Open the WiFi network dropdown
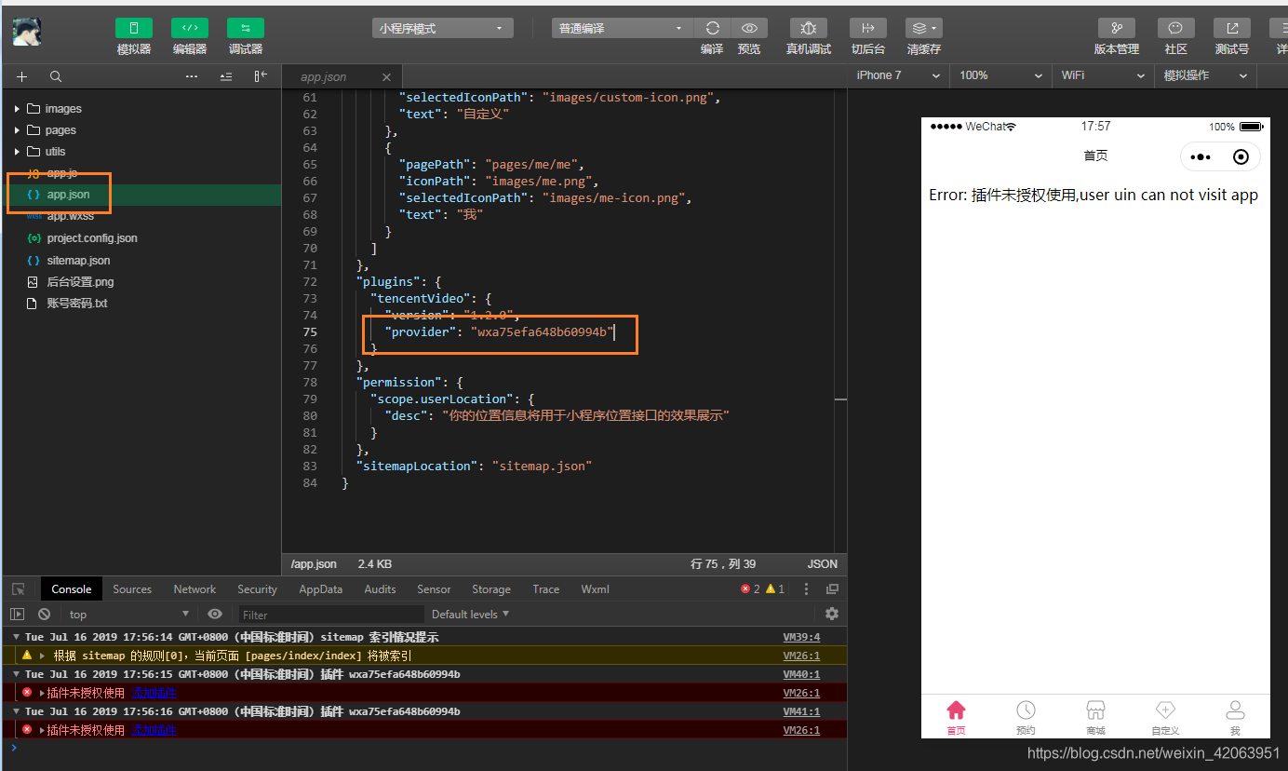This screenshot has width=1288, height=771. click(x=1103, y=75)
